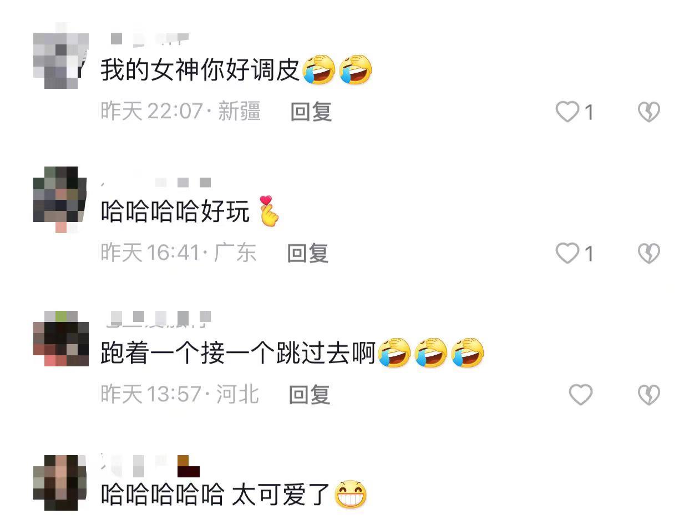This screenshot has width=689, height=519.
Task: Select comment text 跑着一个接一个跳过去啊
Action: (x=292, y=354)
